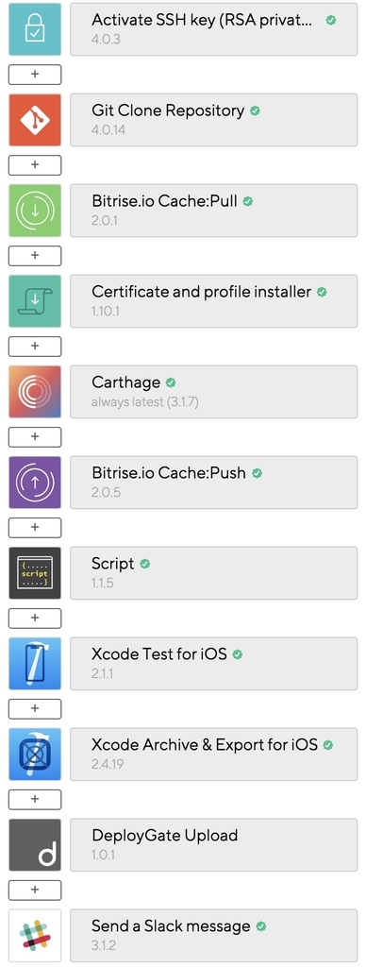Click the Carthage always latest version text
The height and width of the screenshot is (967, 366).
tap(145, 402)
